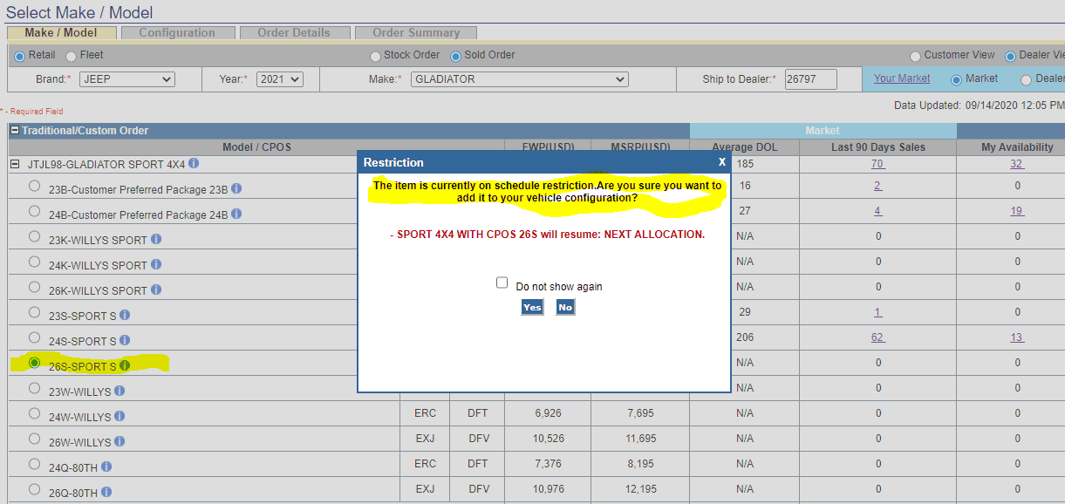Open 23S row sales link 1
Screen dimensions: 1065x504
[877, 312]
